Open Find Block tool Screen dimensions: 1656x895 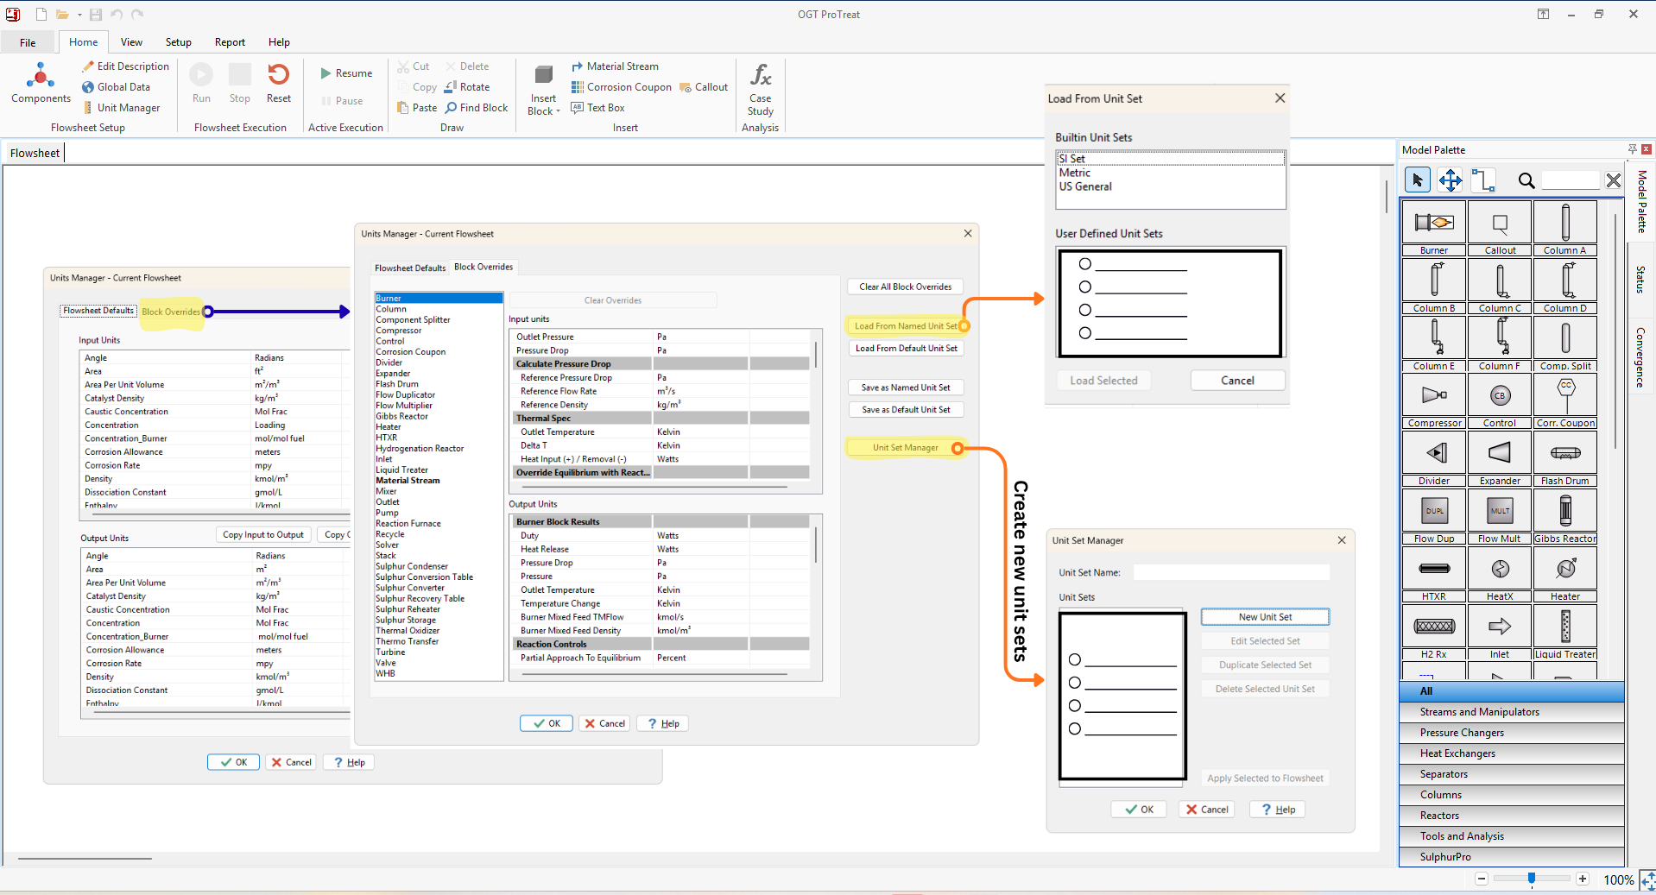(x=477, y=108)
